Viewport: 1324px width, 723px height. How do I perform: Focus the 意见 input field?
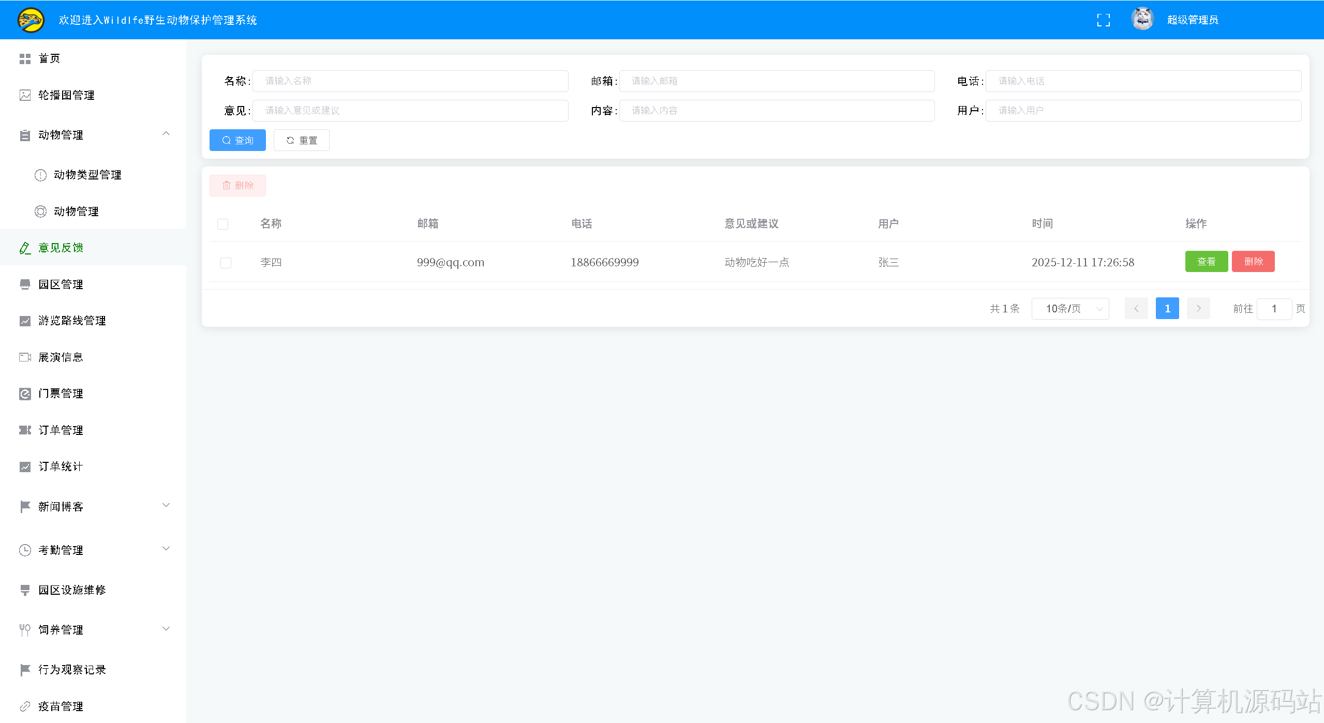click(x=410, y=111)
